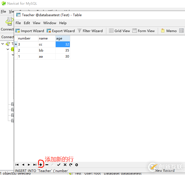185x175 pixels.
Task: Open File menu of main Navicat window
Action: pyautogui.click(x=3, y=12)
